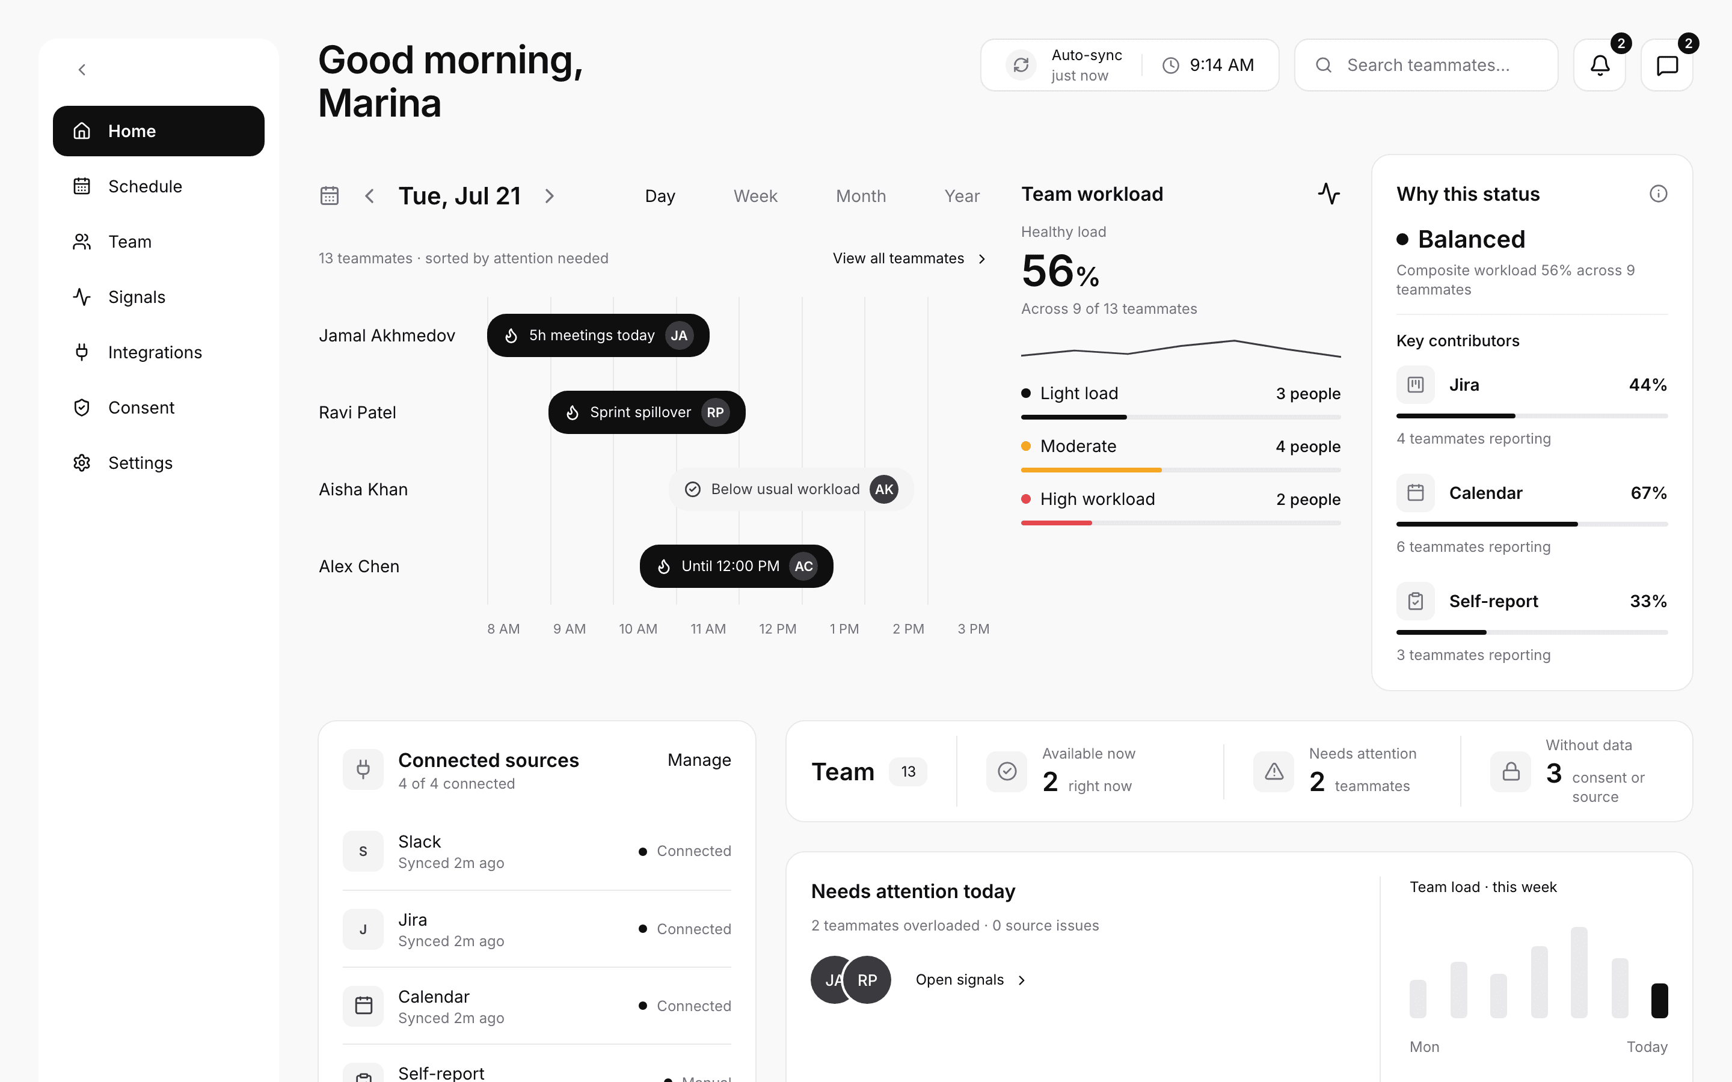
Task: Click the Moderate load progress bar
Action: pyautogui.click(x=1181, y=470)
